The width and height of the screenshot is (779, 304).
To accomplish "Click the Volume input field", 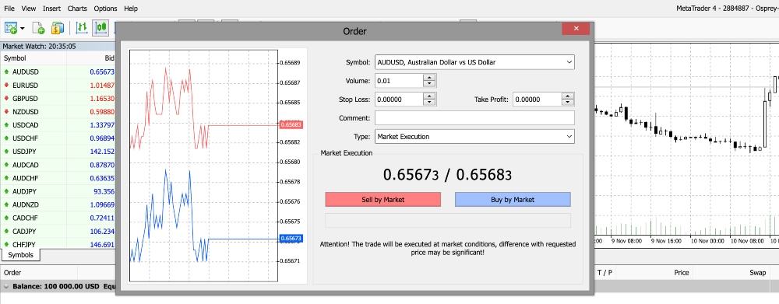I will pos(399,81).
